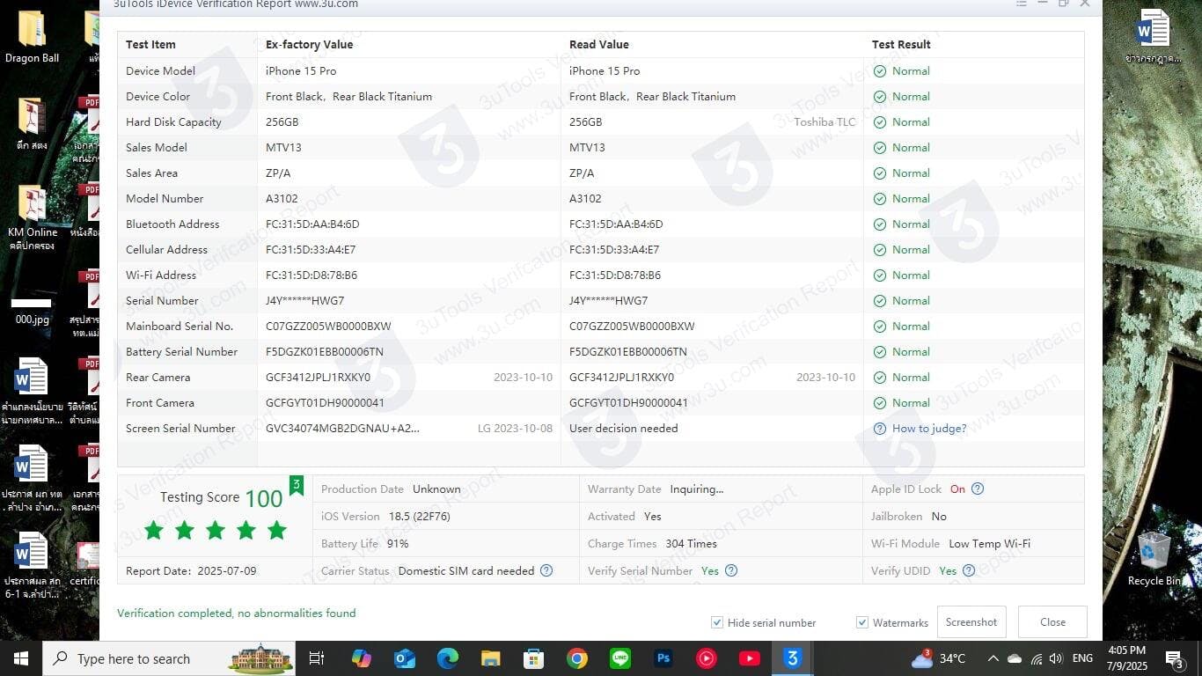This screenshot has height=676, width=1202.
Task: Click the Close button of the report
Action: pos(1052,621)
